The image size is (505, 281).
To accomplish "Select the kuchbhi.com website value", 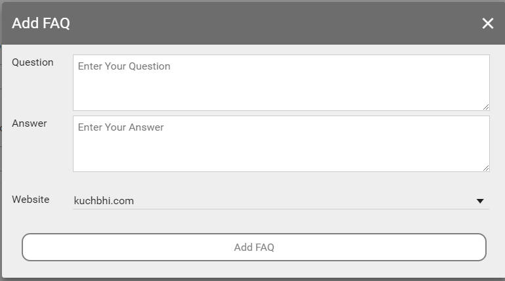I will point(104,201).
